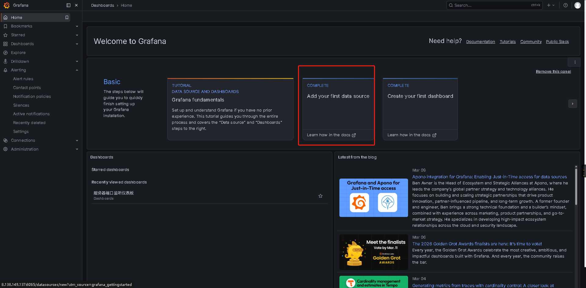Click the Alerting bell icon
Image resolution: width=586 pixels, height=288 pixels.
tap(5, 70)
